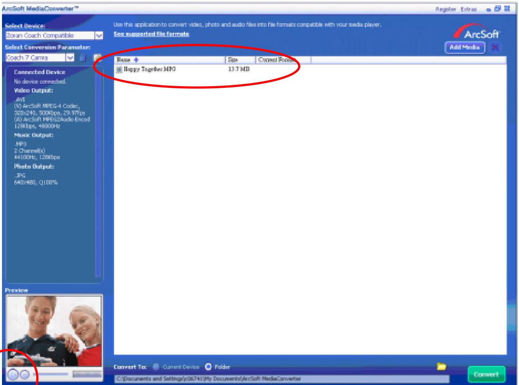Click the 'No device connected.' text
The width and height of the screenshot is (519, 385).
pyautogui.click(x=40, y=81)
